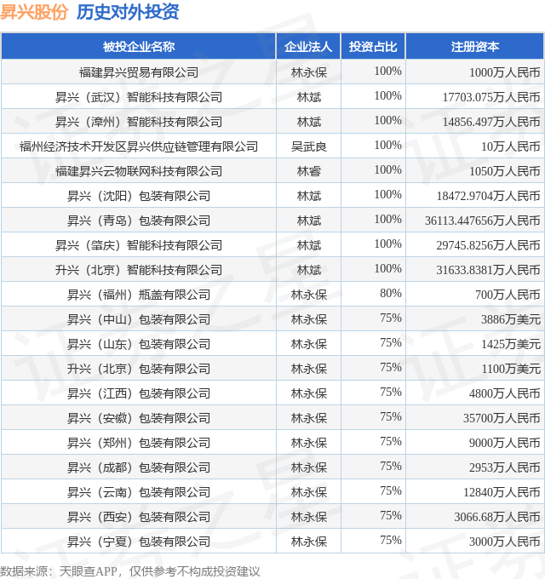Click 1050万人民币 registered capital
This screenshot has height=579, width=545.
coord(505,171)
